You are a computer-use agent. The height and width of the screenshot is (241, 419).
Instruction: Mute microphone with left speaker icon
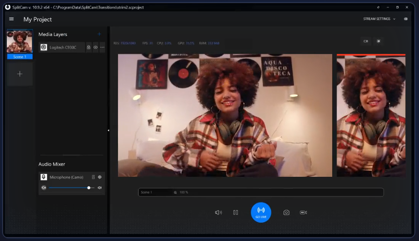pos(44,188)
